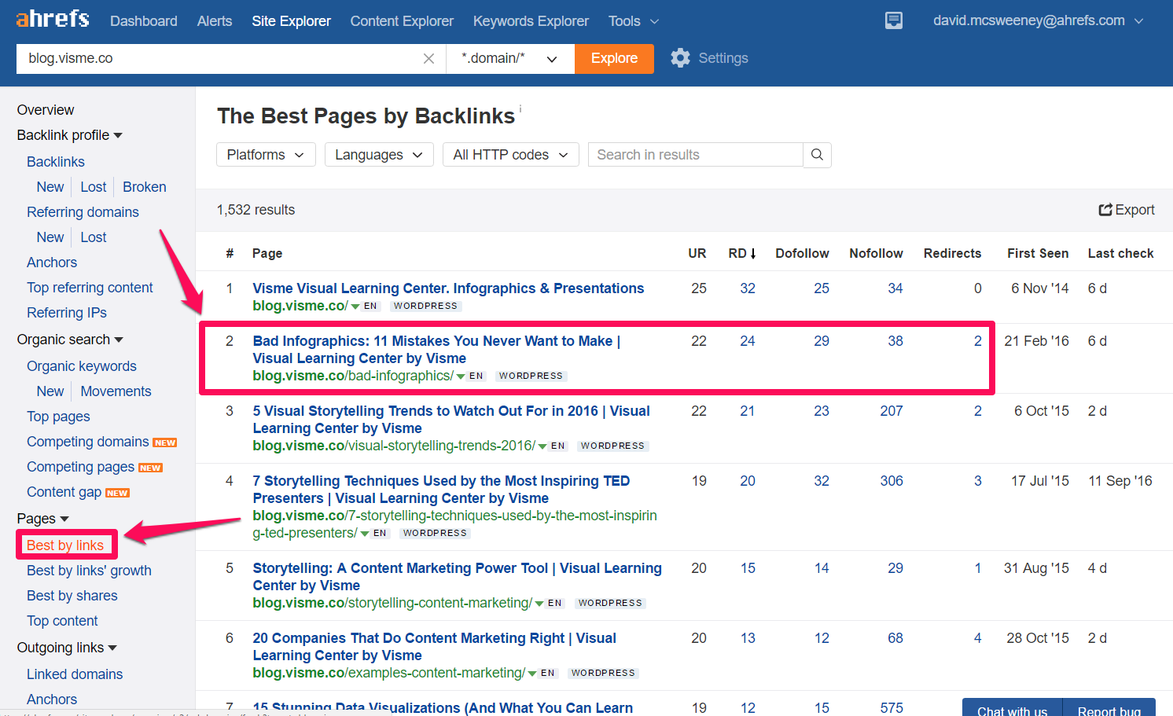
Task: Collapse the Organic search section
Action: coord(70,340)
